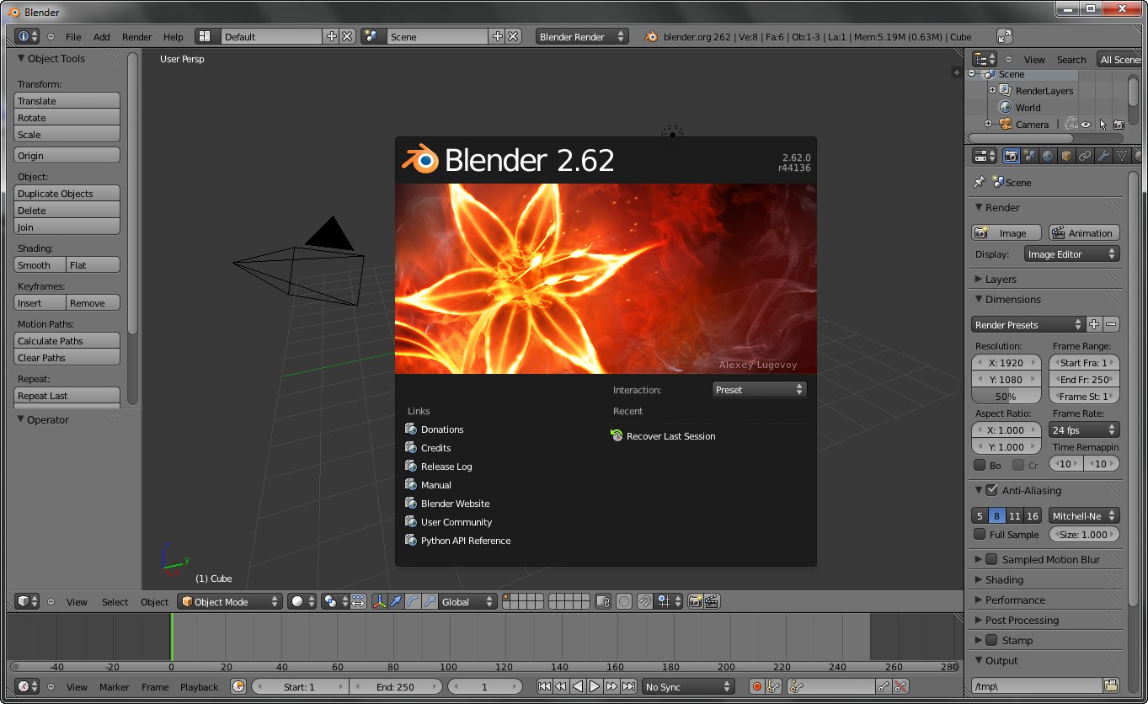Play the animation forward
1148x704 pixels.
tap(595, 687)
